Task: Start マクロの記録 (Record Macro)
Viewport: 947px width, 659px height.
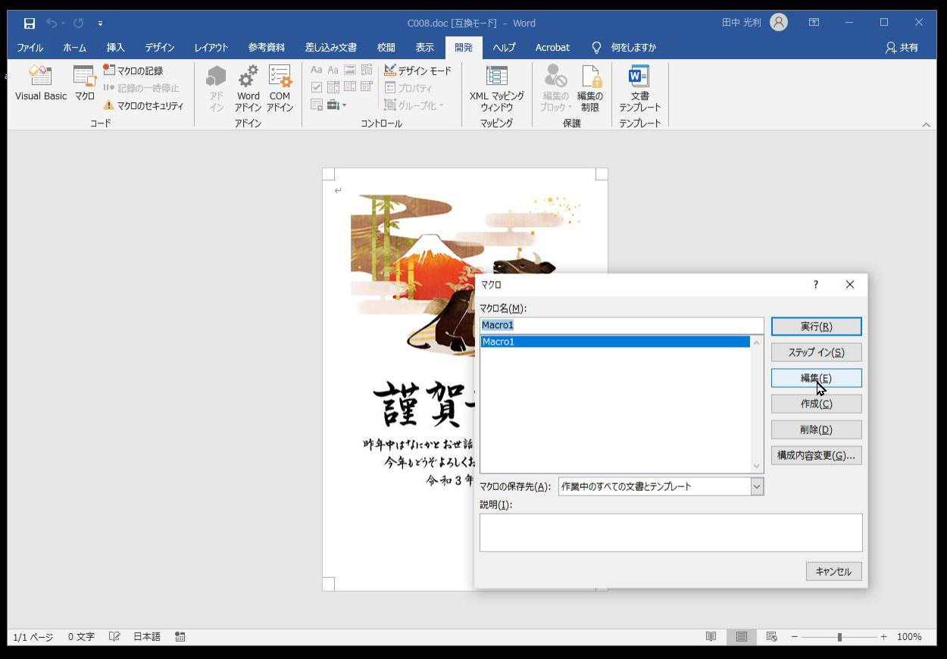Action: [x=133, y=70]
